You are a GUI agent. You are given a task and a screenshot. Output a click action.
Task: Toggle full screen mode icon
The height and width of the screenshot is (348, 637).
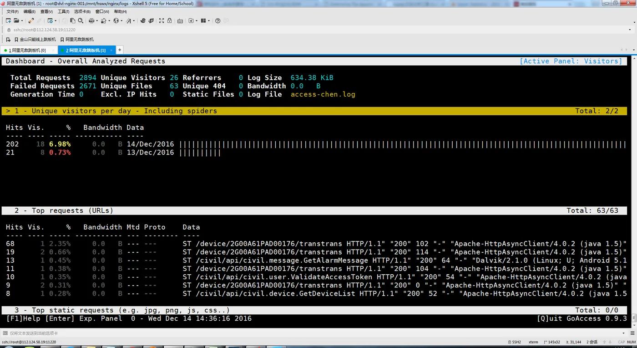(x=162, y=20)
